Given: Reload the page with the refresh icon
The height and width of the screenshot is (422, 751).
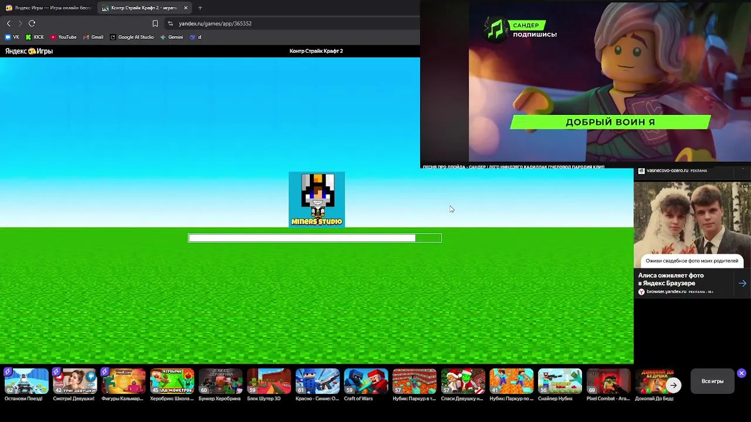Looking at the screenshot, I should 32,23.
